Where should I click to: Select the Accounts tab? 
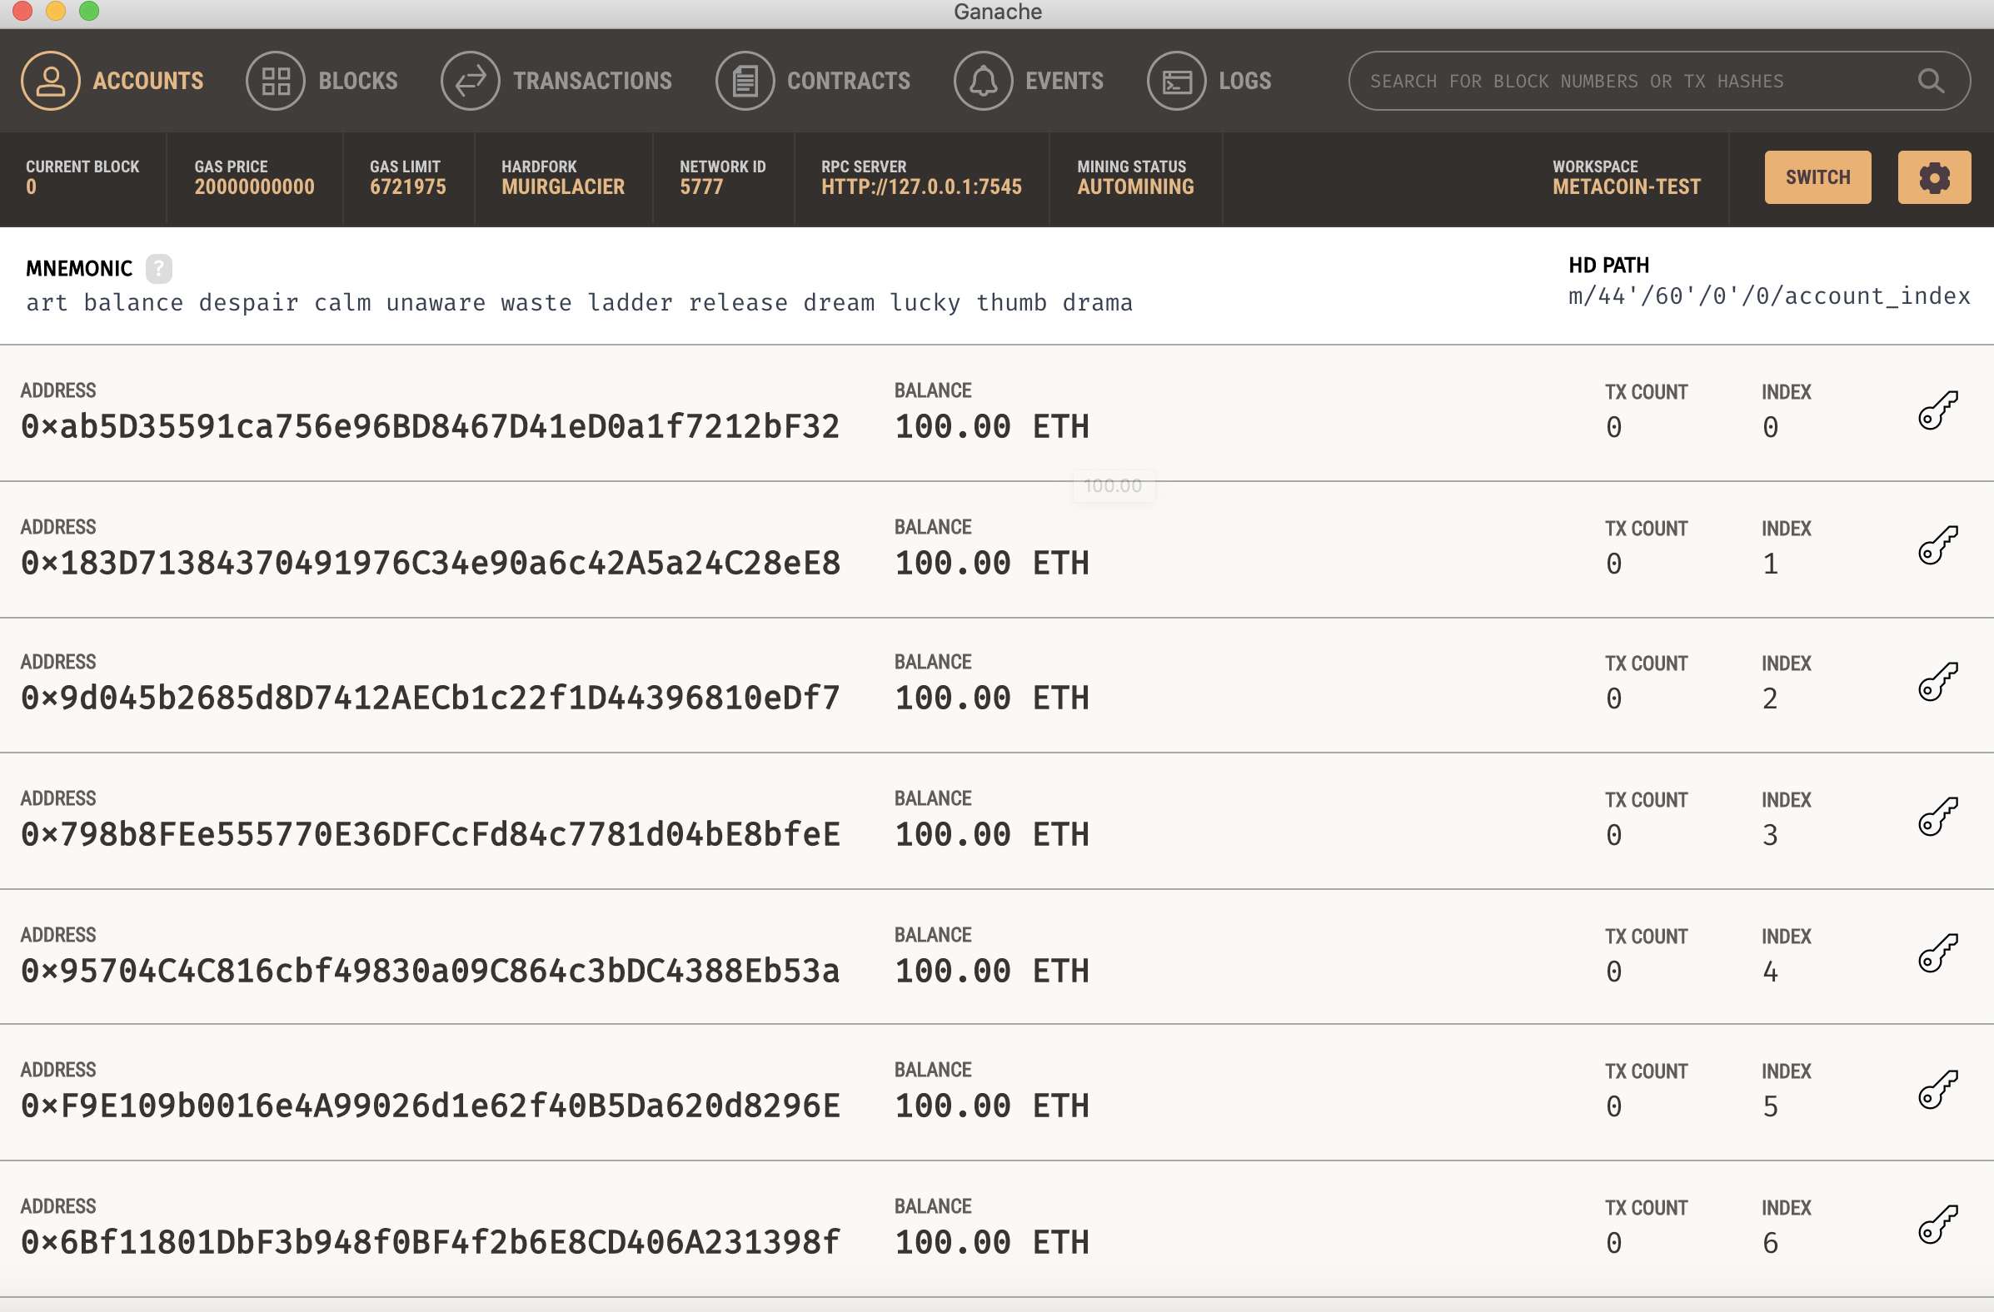pyautogui.click(x=112, y=81)
